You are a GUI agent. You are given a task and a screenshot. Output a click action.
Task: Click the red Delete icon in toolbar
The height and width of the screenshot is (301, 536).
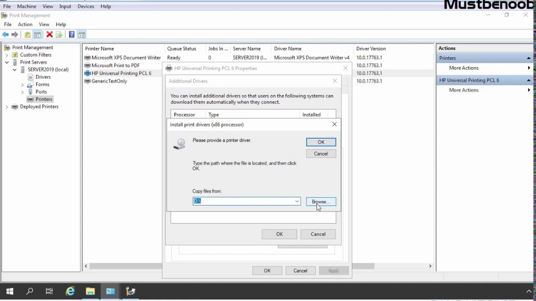[x=49, y=35]
